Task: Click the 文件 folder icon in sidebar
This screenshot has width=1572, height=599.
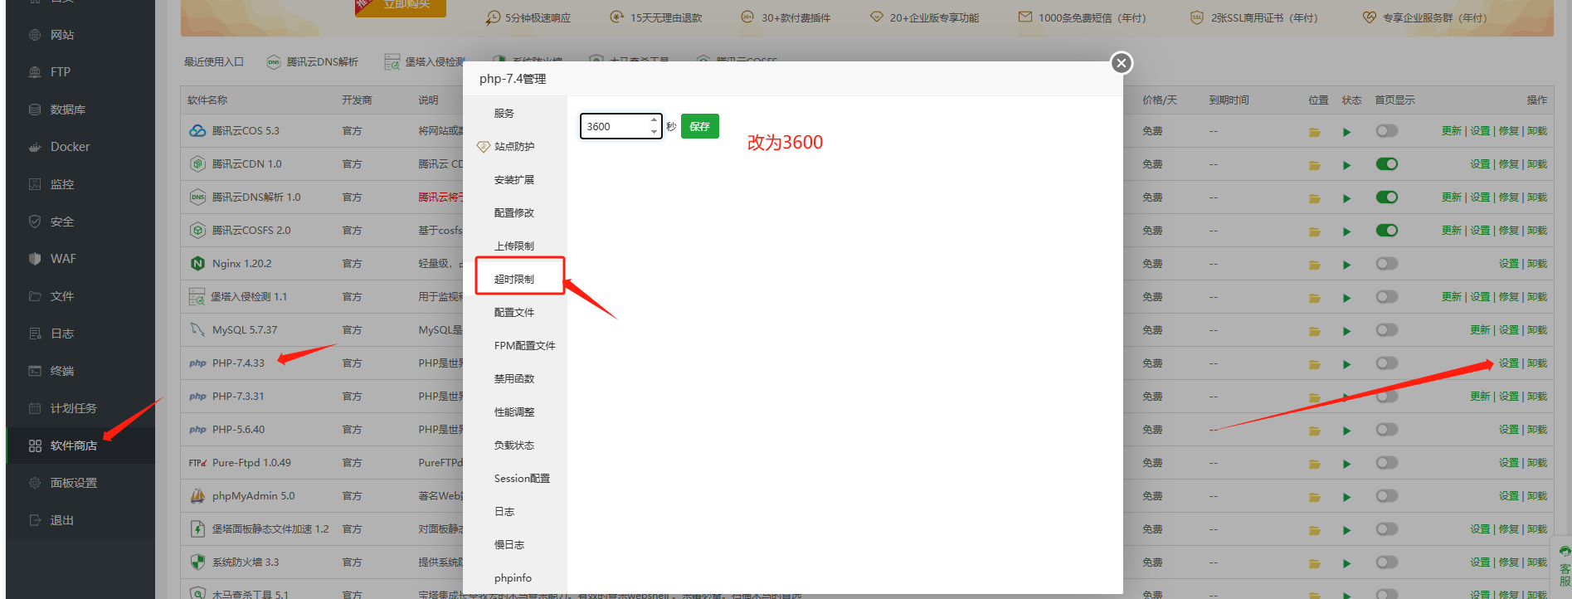Action: click(35, 296)
